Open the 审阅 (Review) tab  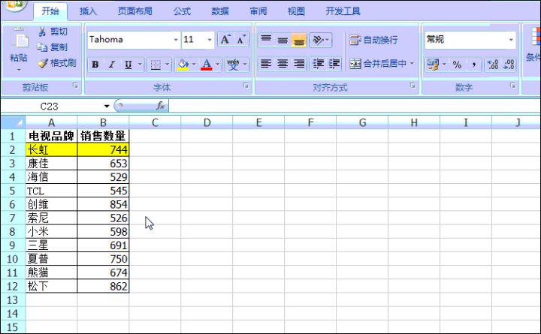click(x=258, y=11)
